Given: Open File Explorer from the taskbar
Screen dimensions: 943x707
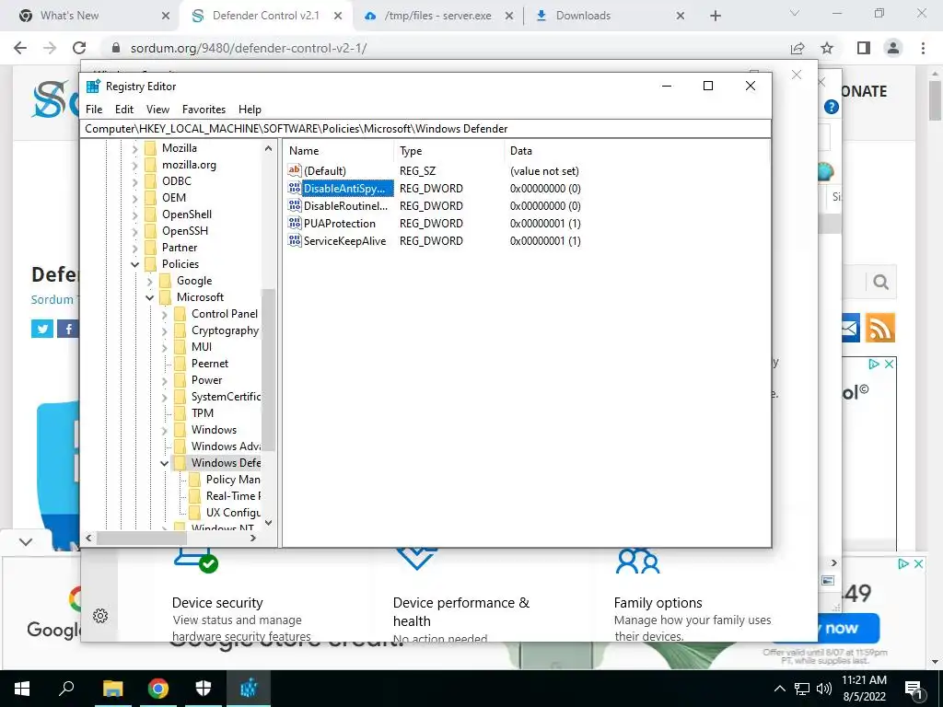Looking at the screenshot, I should (x=113, y=689).
